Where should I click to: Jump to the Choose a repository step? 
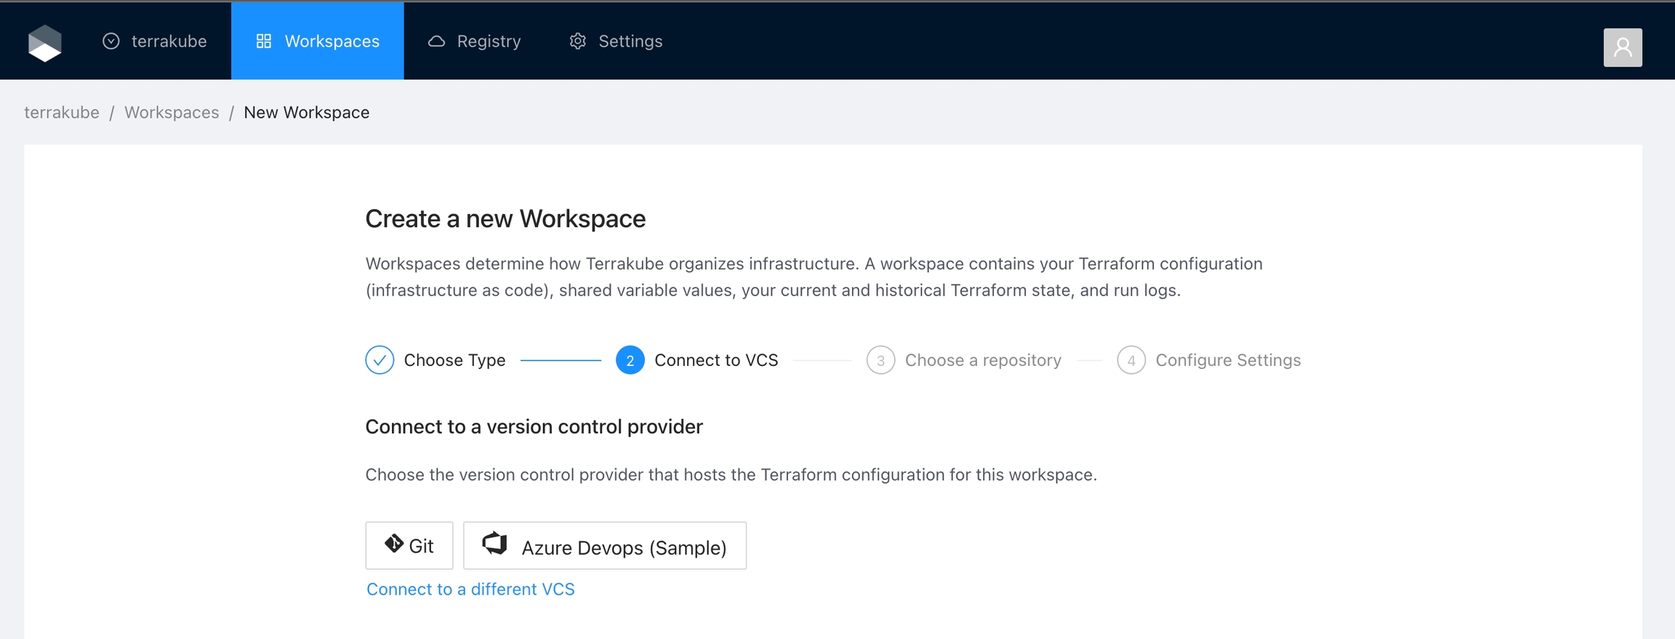(982, 360)
